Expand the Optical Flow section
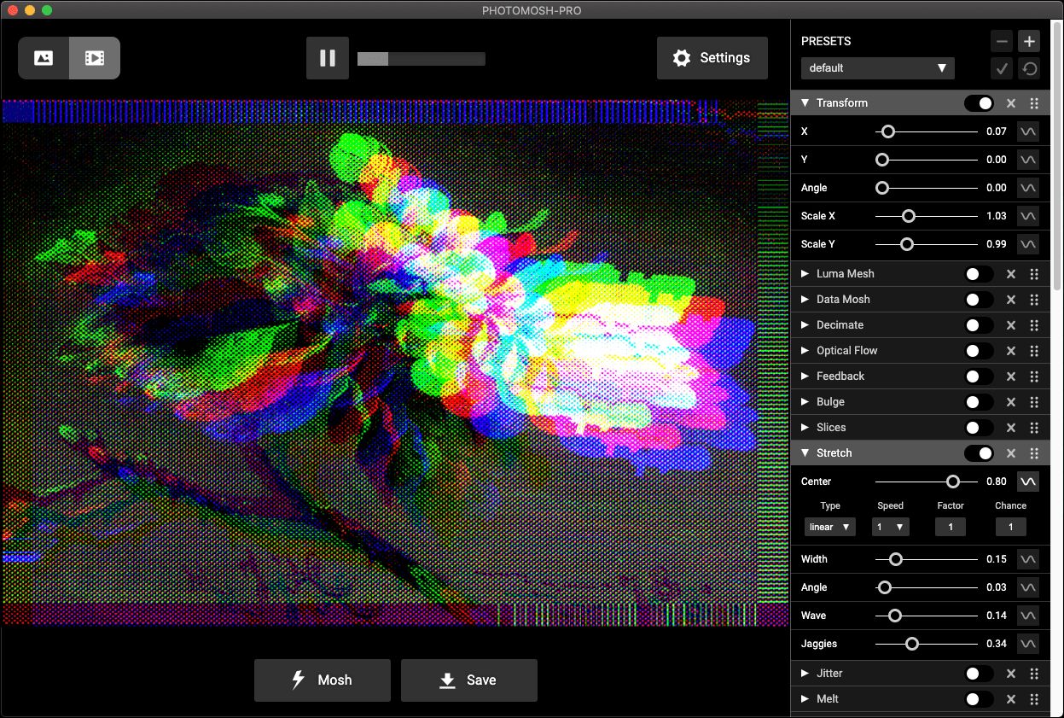Screen dimensions: 1064x718 click(805, 350)
